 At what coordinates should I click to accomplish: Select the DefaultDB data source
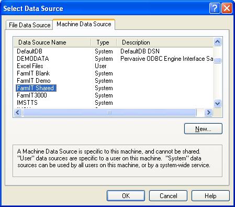click(29, 51)
